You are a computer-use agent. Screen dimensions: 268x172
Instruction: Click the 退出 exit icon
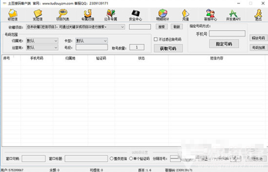[x=258, y=15]
